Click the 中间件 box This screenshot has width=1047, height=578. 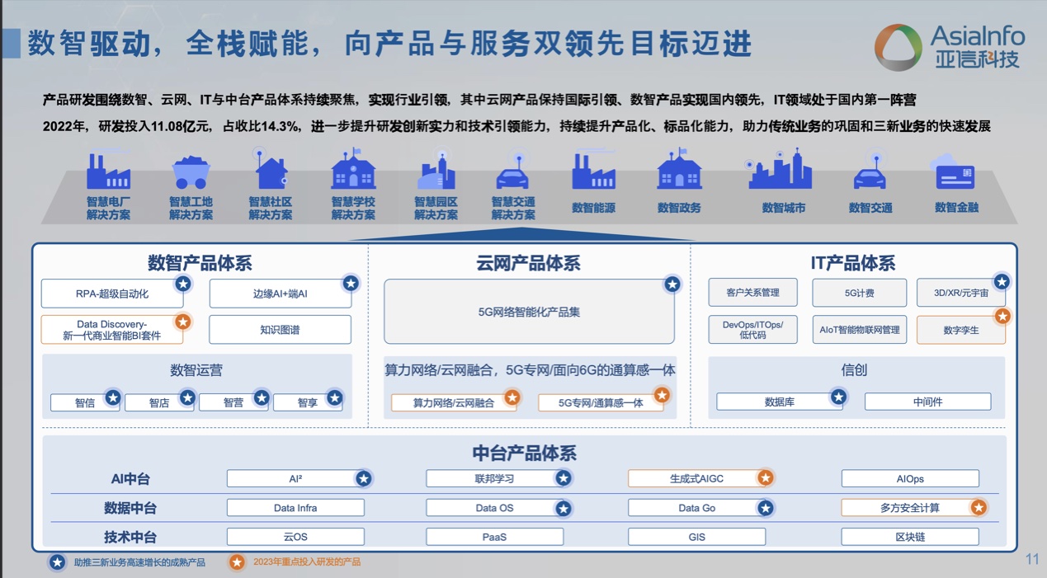point(927,402)
